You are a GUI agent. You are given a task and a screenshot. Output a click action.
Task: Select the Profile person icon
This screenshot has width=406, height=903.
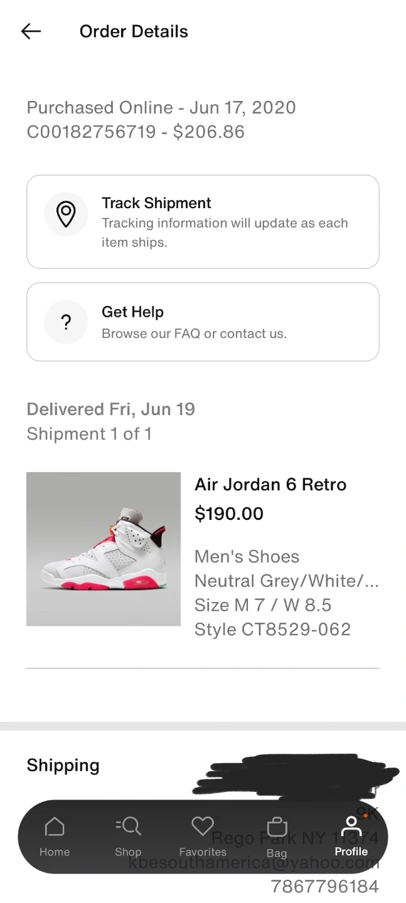(x=351, y=826)
